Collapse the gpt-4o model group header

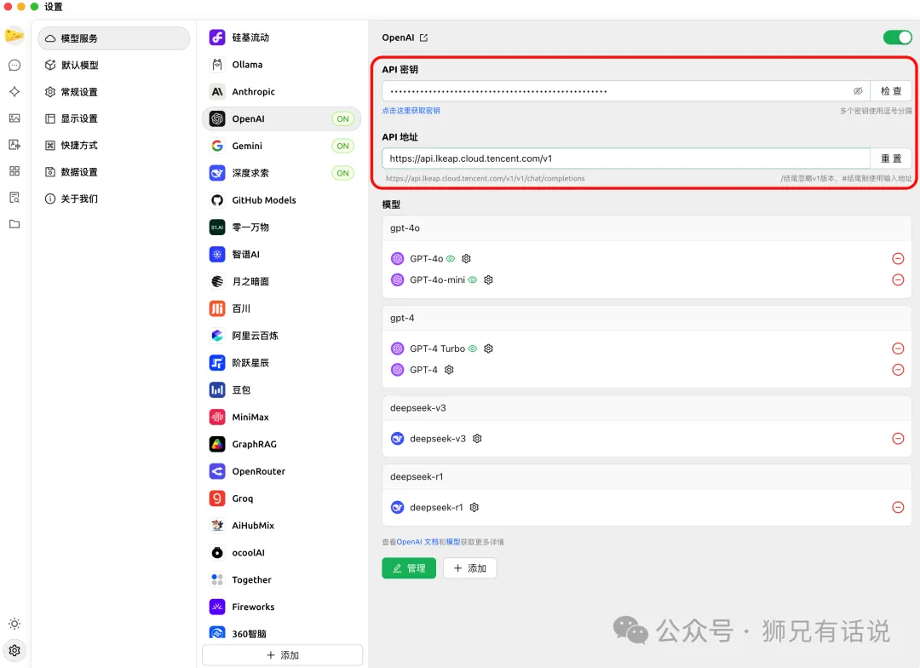pos(647,228)
